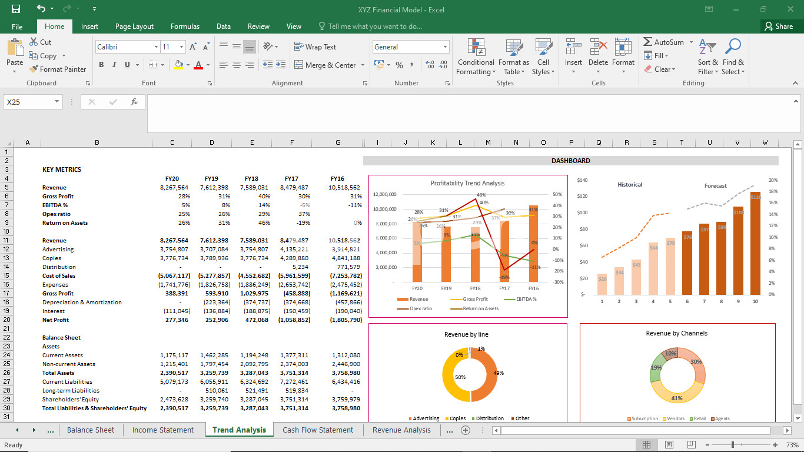The height and width of the screenshot is (452, 804).
Task: Toggle Bold formatting
Action: 101,65
